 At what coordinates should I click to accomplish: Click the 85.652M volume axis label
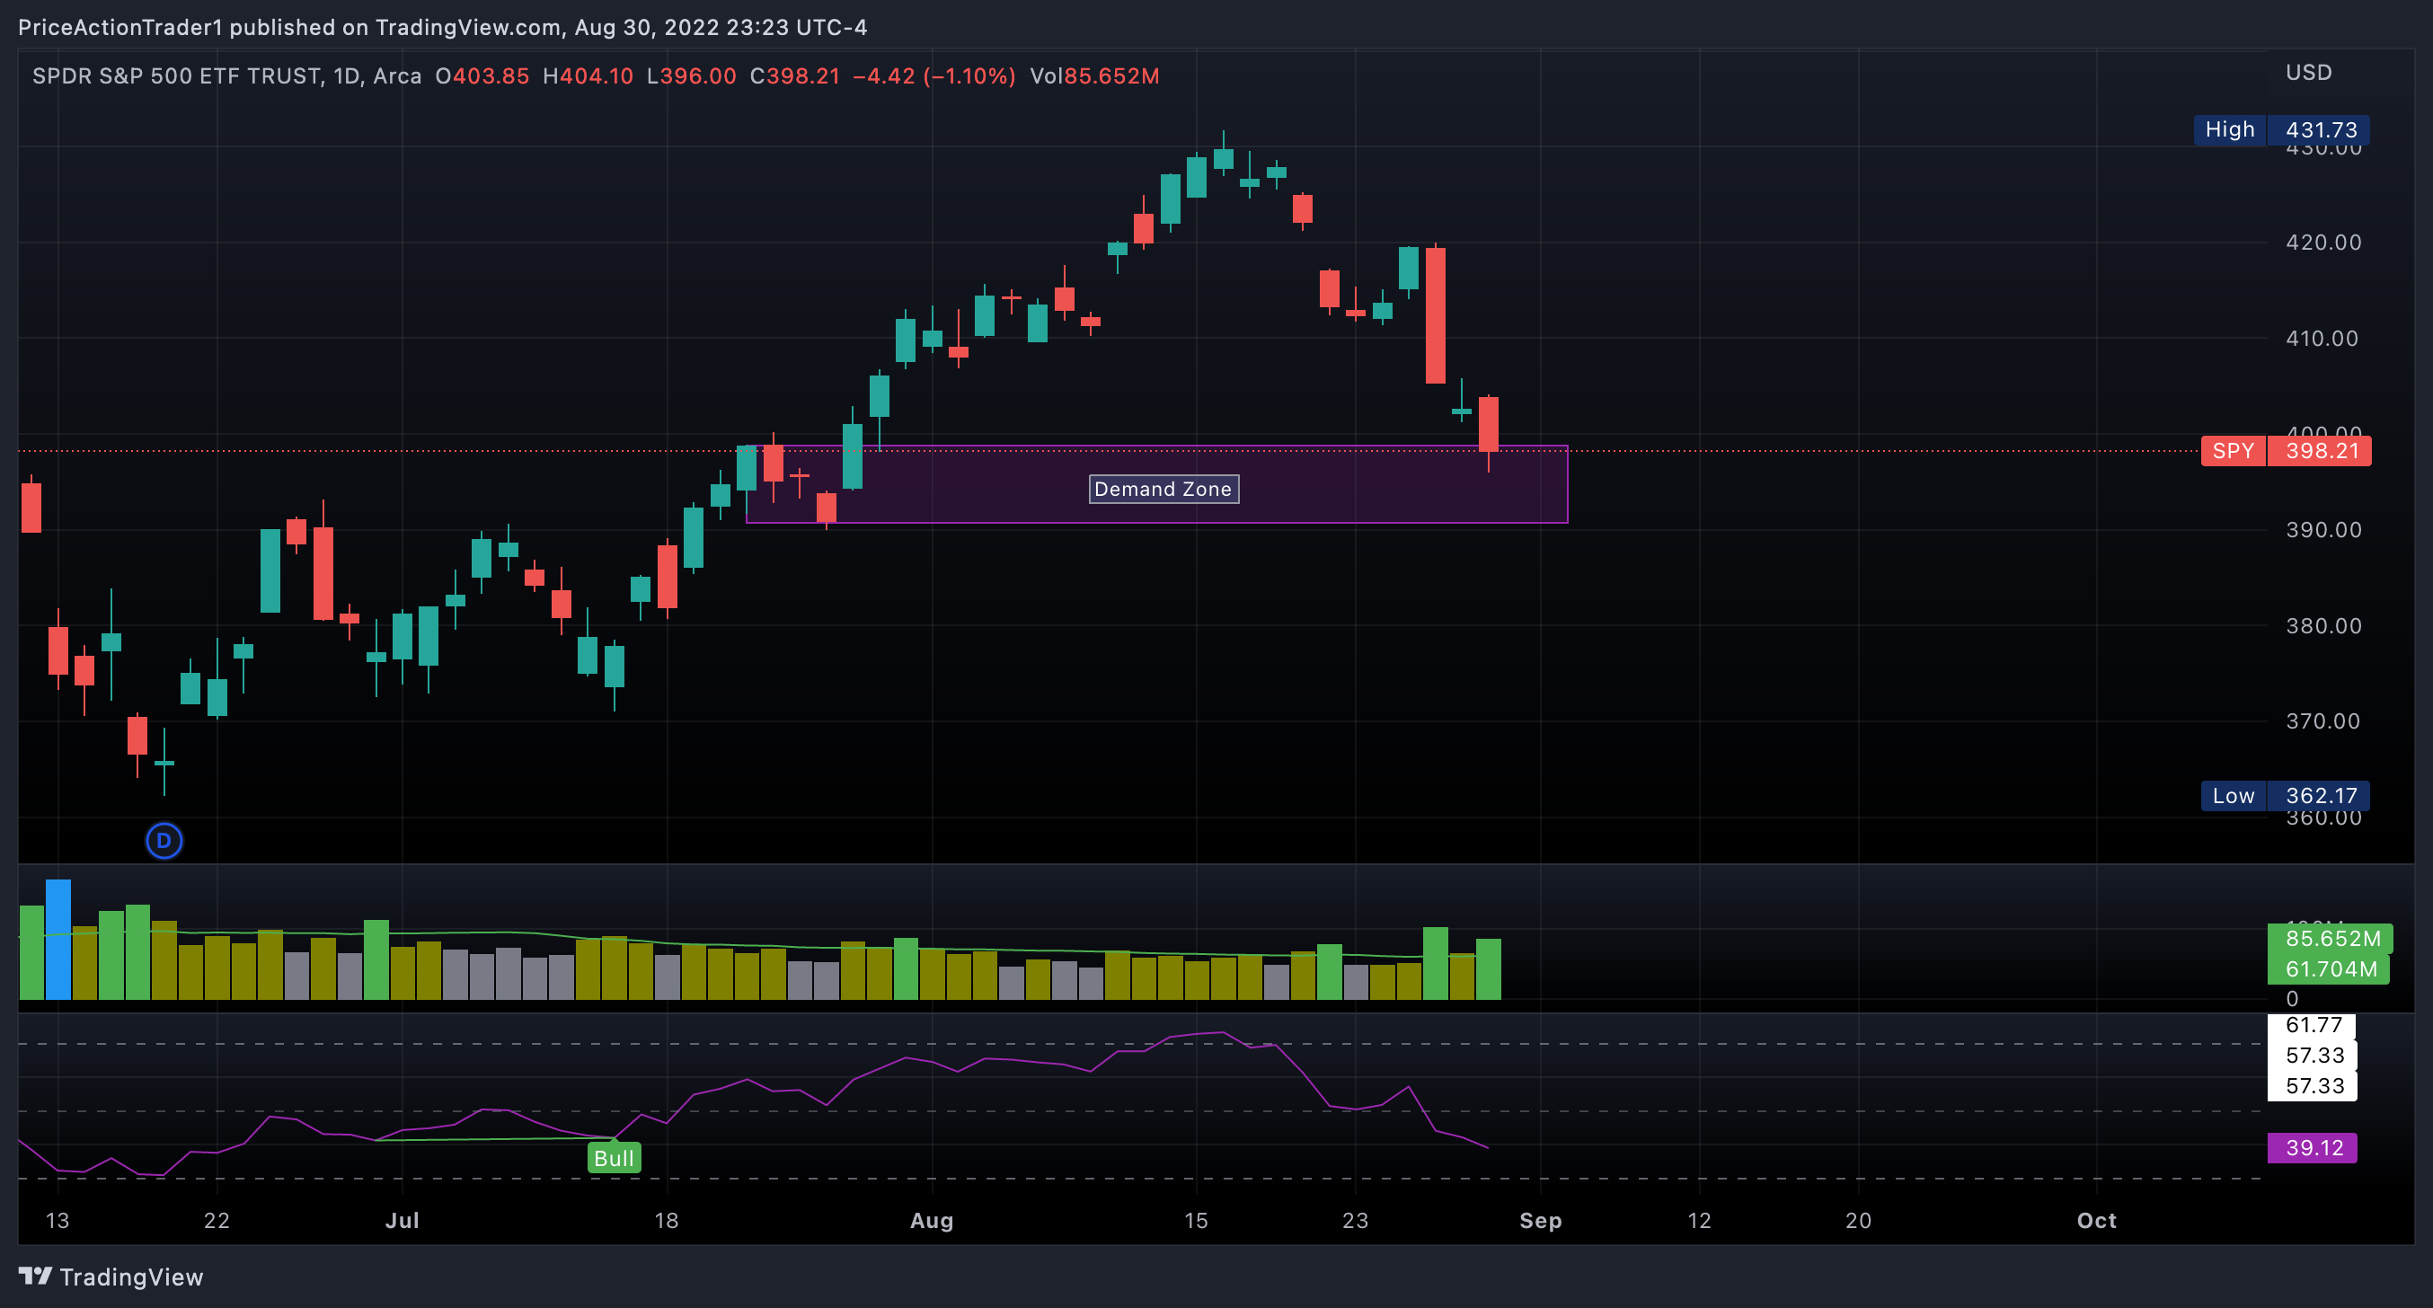point(2330,938)
